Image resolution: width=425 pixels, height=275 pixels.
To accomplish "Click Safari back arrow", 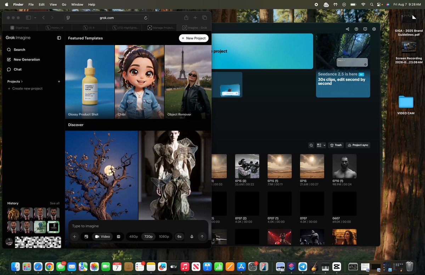I will (44, 18).
